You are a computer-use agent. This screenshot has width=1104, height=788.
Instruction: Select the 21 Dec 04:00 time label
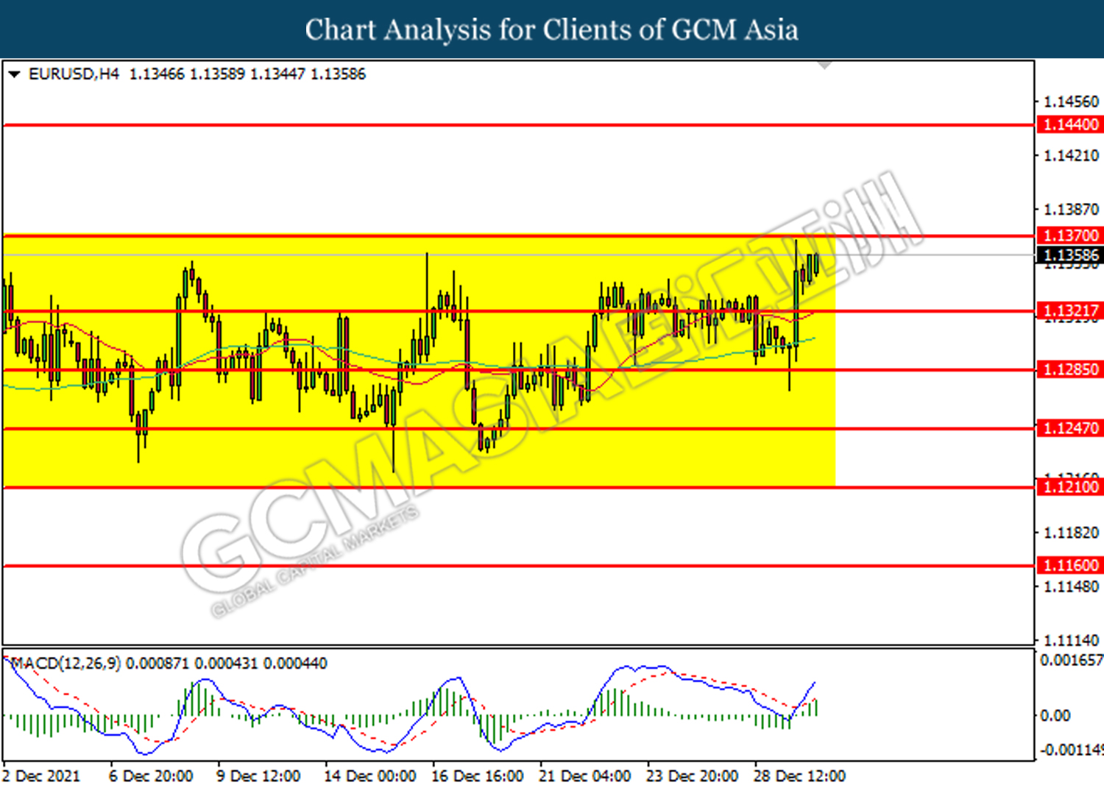pyautogui.click(x=585, y=776)
